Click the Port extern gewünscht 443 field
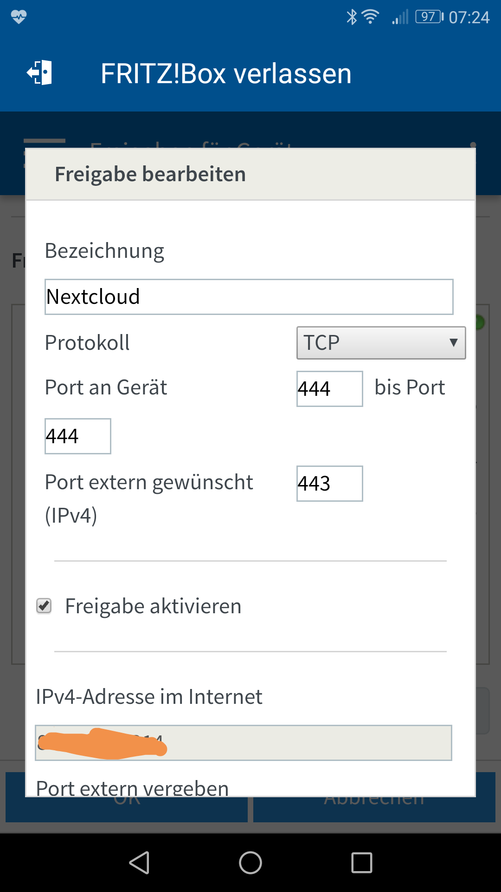501x892 pixels. click(329, 484)
